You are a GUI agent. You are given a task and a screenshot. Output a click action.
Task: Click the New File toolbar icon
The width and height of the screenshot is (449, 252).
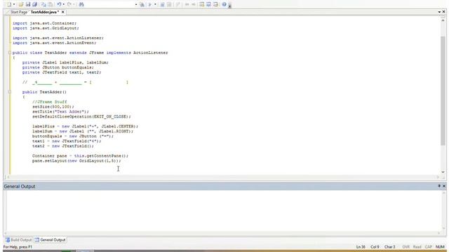pos(9,4)
